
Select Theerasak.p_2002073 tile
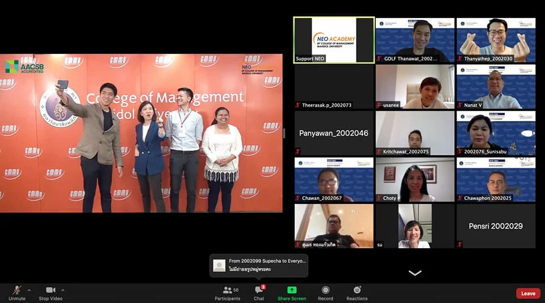click(334, 87)
